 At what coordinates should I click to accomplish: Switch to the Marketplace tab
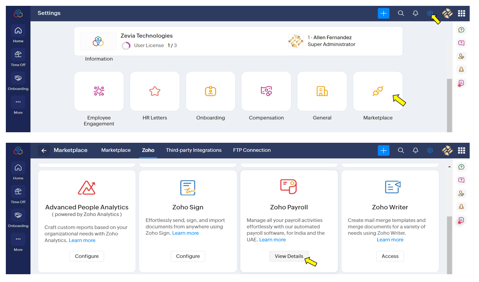tap(116, 150)
